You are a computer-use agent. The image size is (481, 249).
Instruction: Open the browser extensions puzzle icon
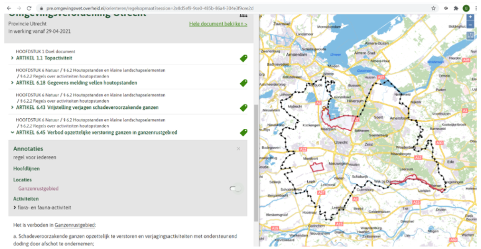coord(456,7)
